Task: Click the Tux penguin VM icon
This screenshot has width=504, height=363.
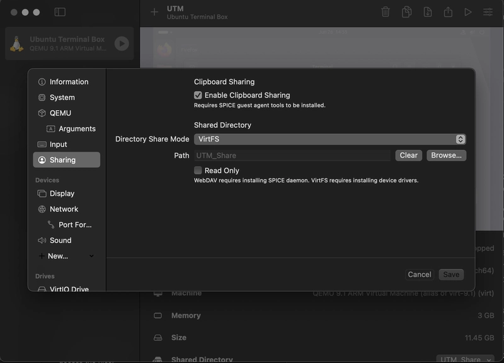Action: (17, 43)
